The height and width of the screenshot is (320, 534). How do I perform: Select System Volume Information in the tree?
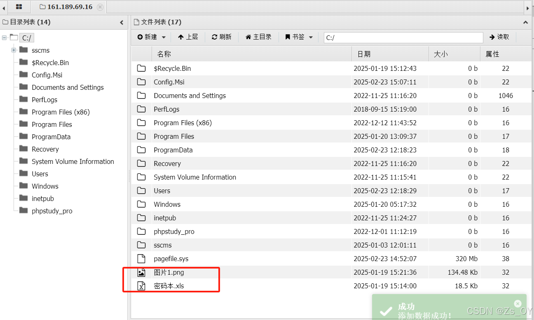[73, 161]
